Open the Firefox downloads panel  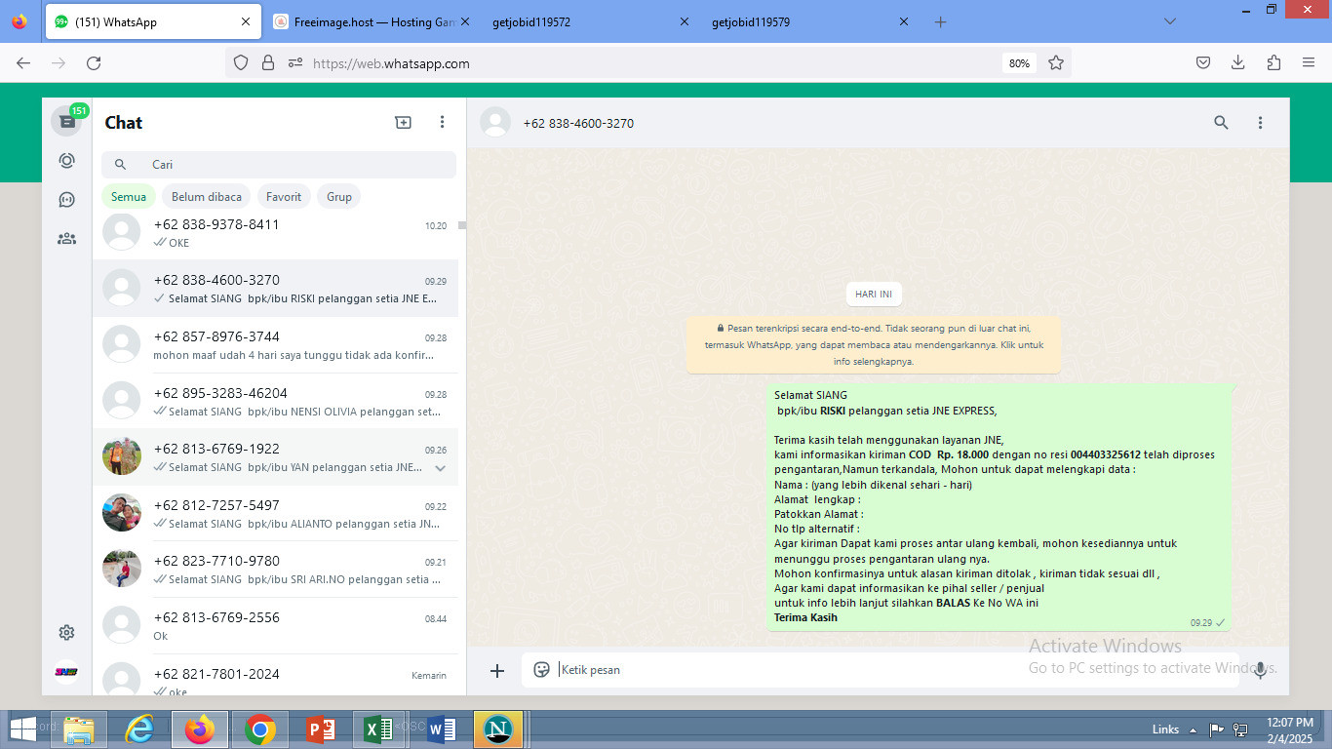(1237, 63)
